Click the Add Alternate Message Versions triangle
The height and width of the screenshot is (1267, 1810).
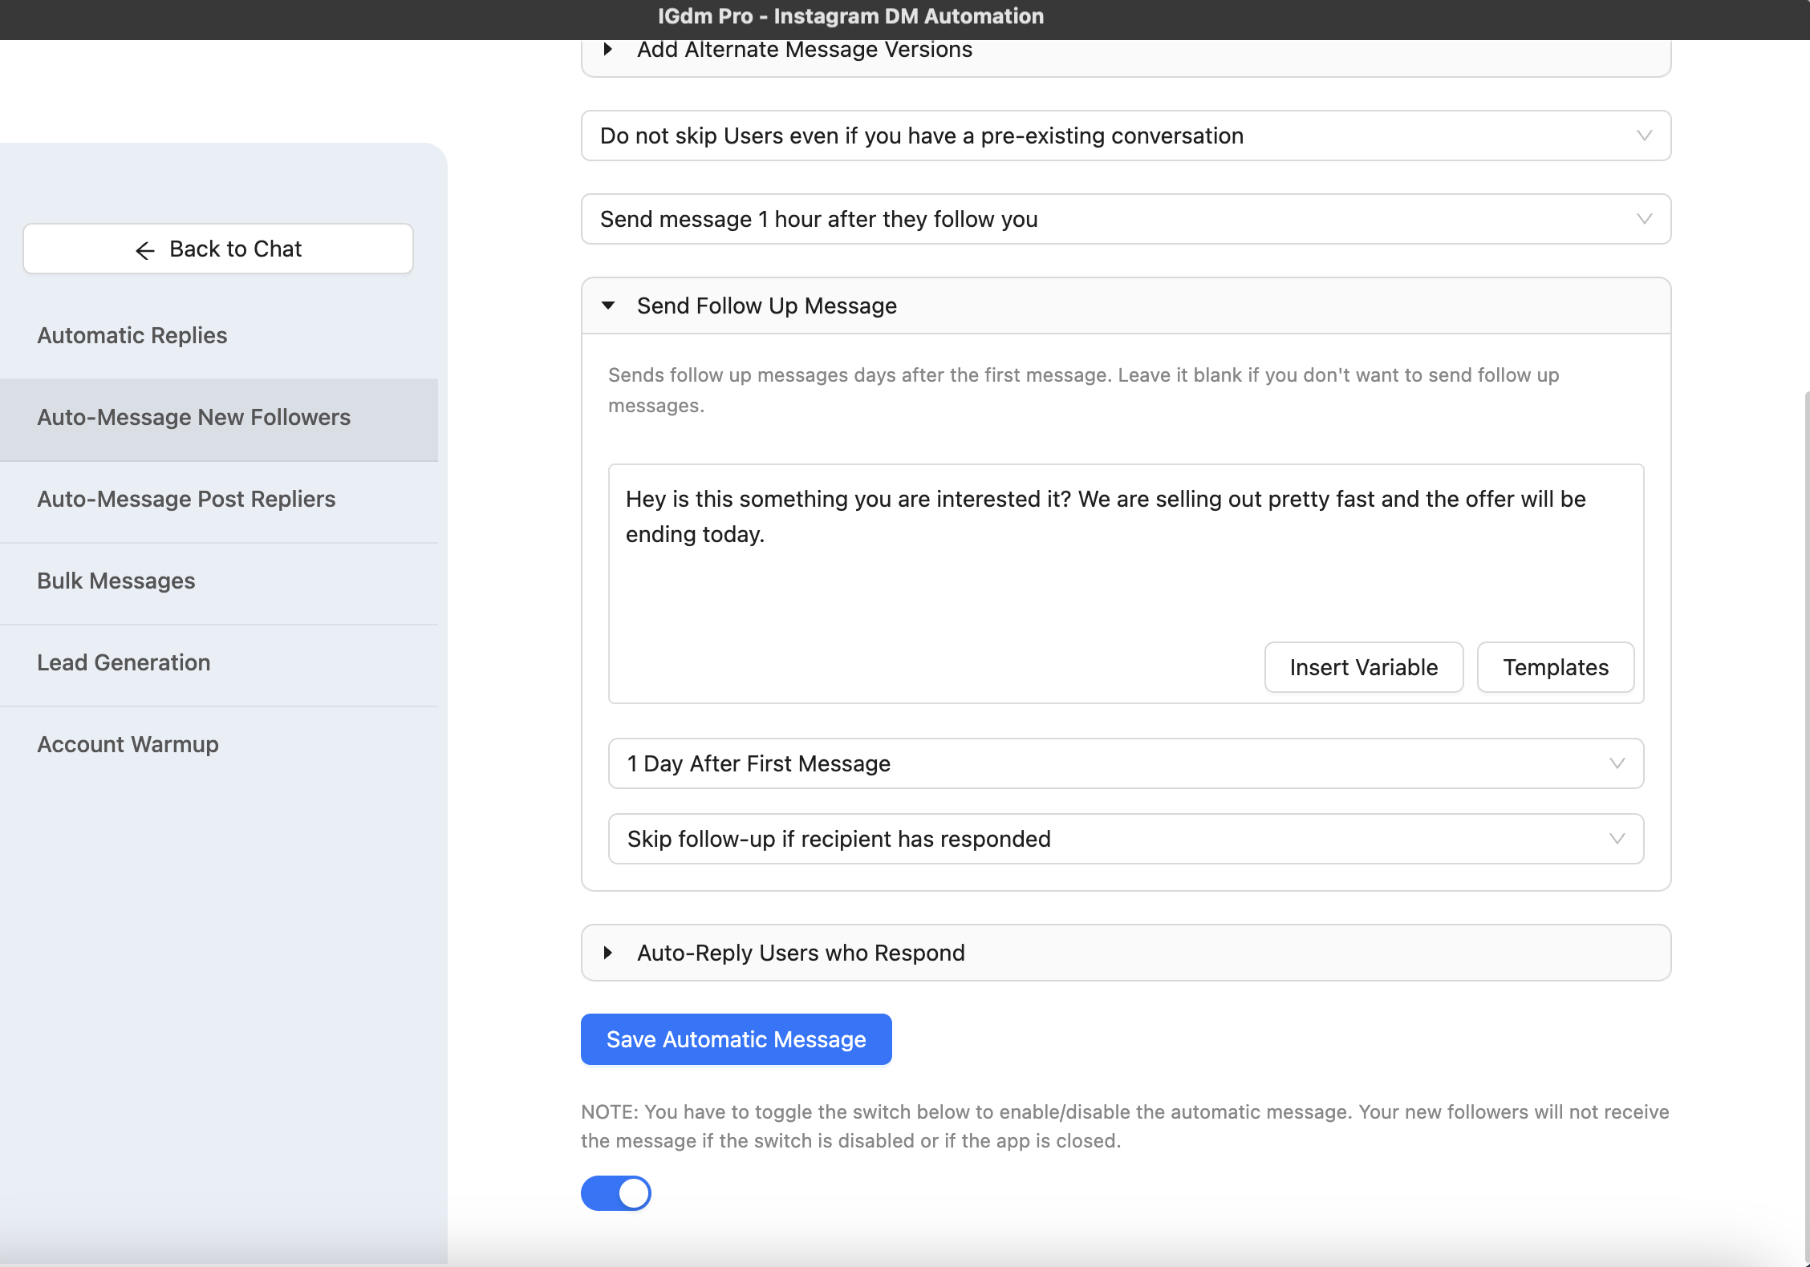[608, 50]
